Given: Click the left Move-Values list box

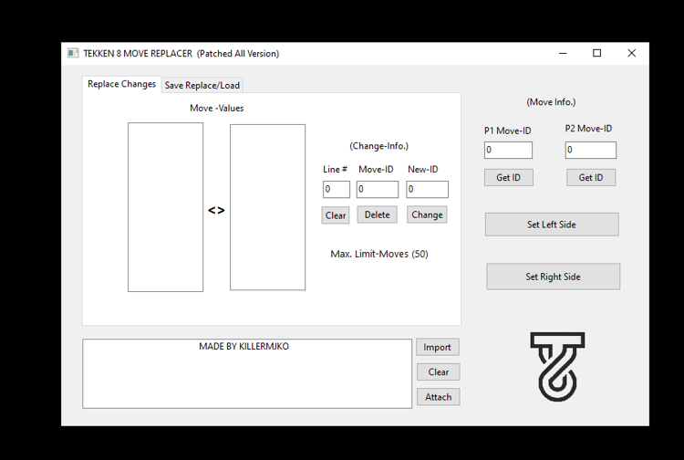Looking at the screenshot, I should coord(165,207).
